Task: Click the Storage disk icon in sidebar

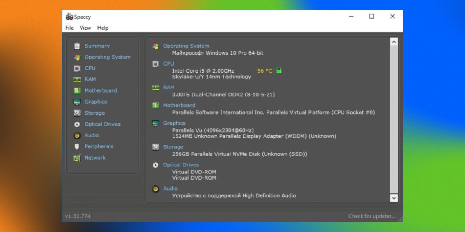Action: (x=77, y=113)
